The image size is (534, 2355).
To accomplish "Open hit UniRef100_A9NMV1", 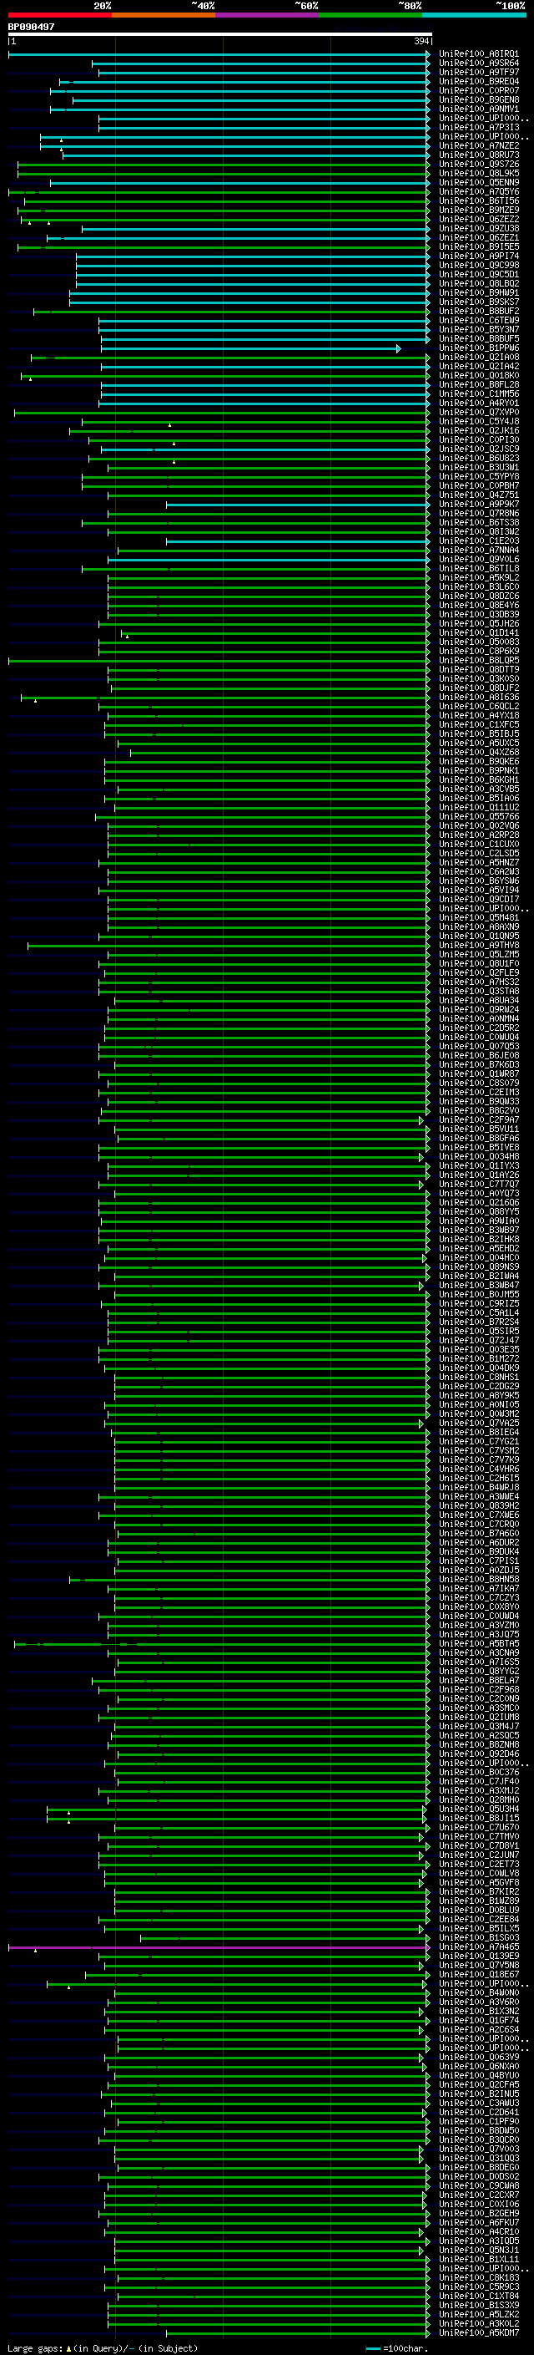I will [478, 109].
